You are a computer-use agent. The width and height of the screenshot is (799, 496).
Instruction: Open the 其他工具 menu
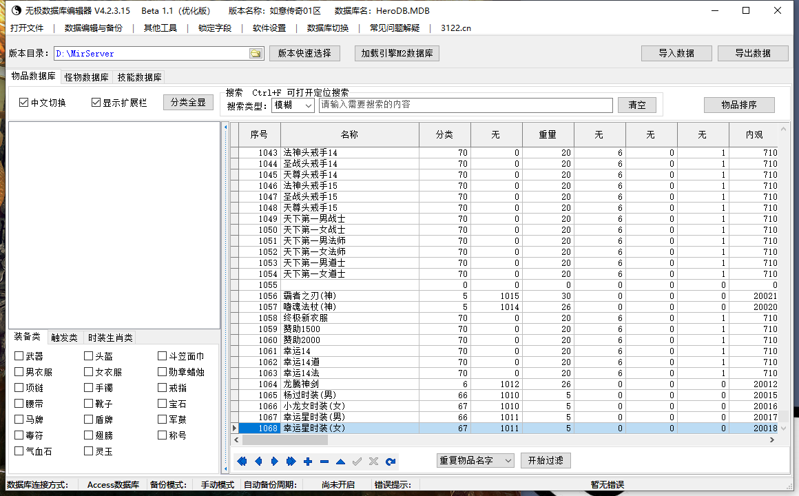[x=160, y=28]
